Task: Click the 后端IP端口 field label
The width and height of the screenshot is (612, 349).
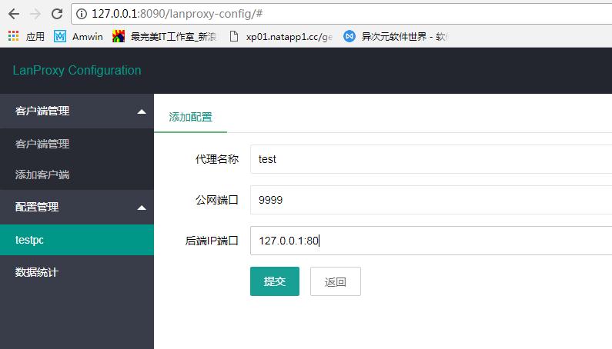Action: tap(212, 241)
